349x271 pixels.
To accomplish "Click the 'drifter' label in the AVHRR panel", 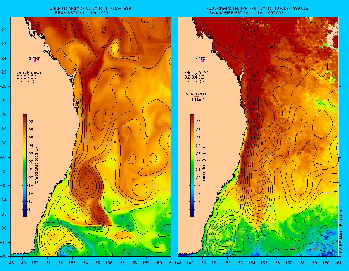I will click(x=201, y=58).
